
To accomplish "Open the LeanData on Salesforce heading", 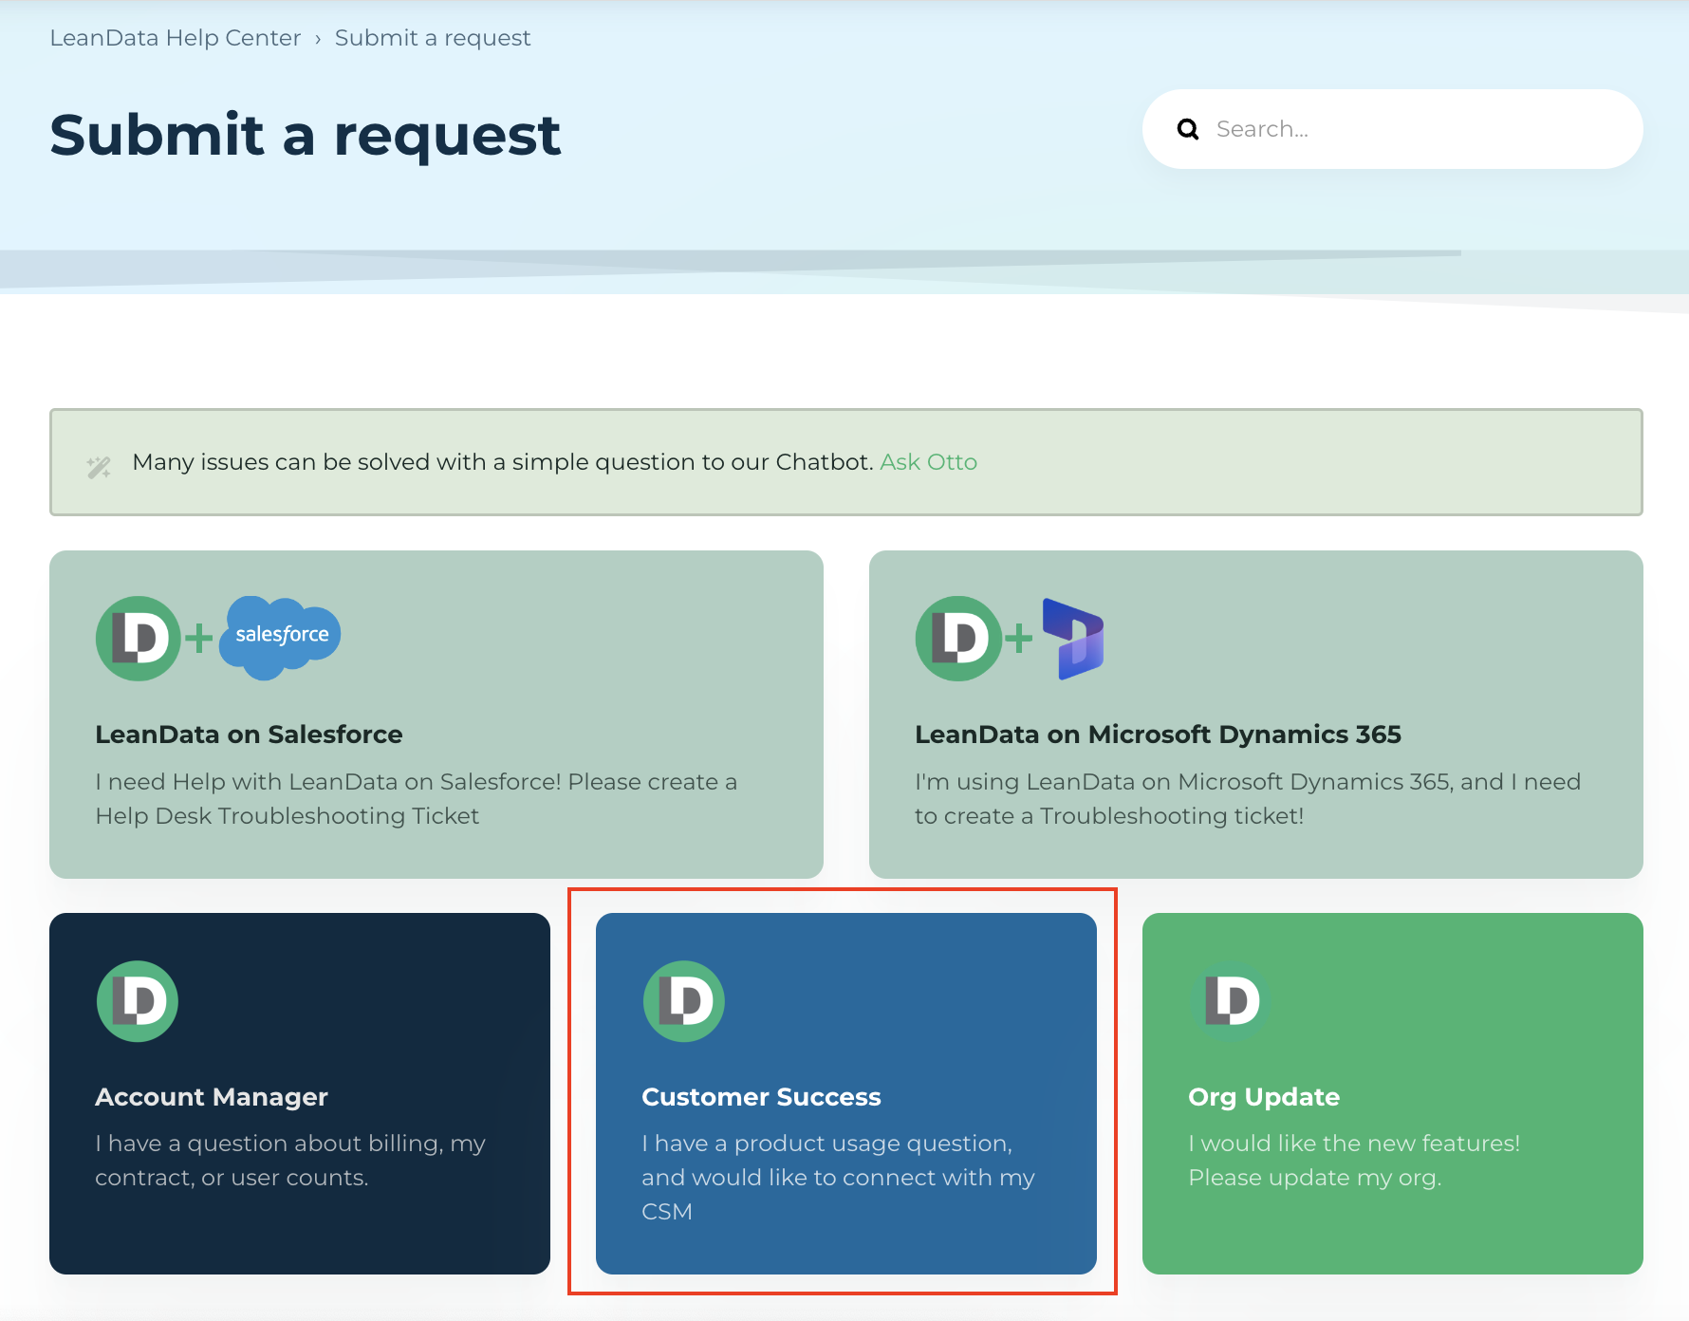I will [x=249, y=735].
